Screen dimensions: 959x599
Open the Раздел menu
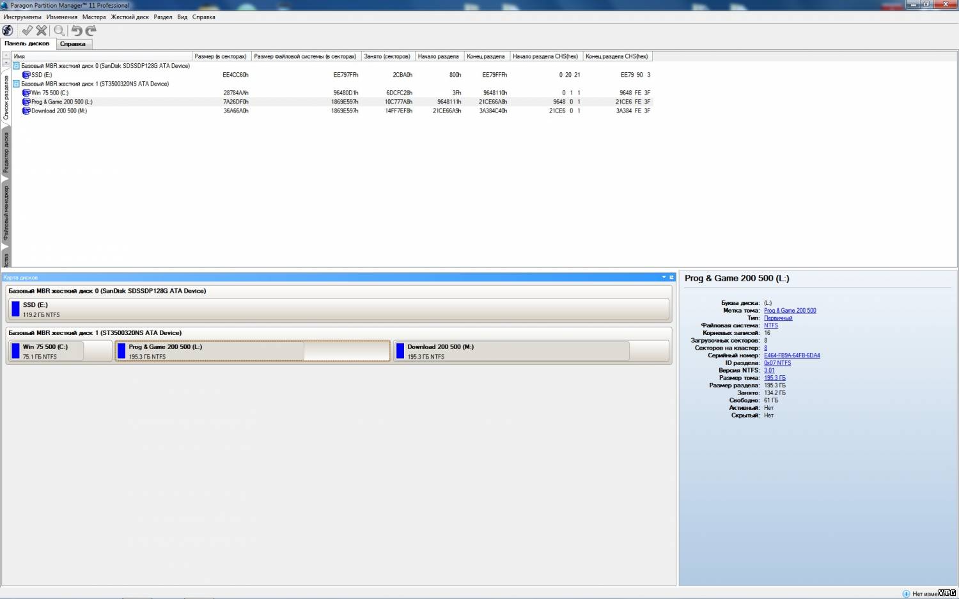pos(163,17)
